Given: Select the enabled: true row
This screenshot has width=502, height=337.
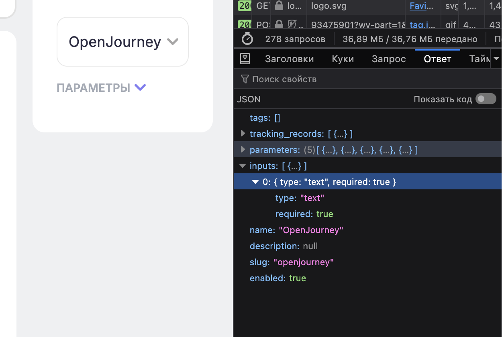Looking at the screenshot, I should (367, 278).
